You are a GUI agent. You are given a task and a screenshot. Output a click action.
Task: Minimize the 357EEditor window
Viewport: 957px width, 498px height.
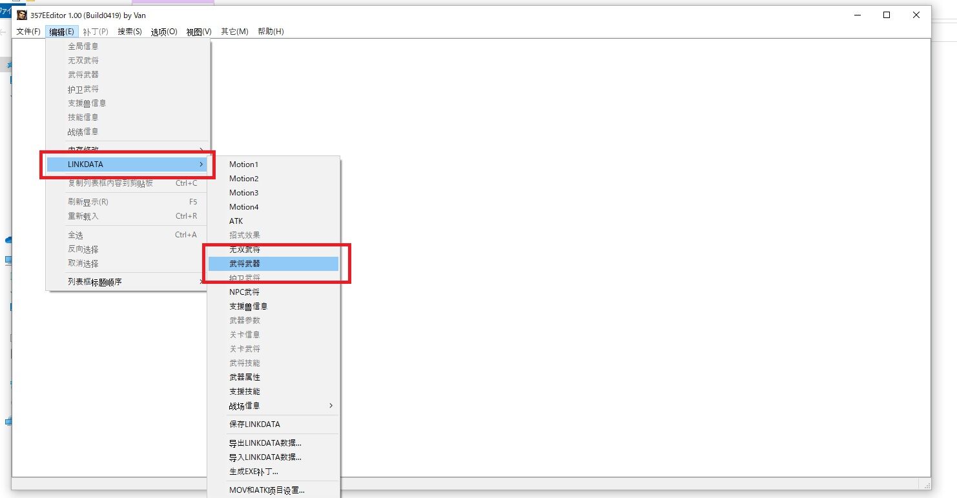point(857,15)
